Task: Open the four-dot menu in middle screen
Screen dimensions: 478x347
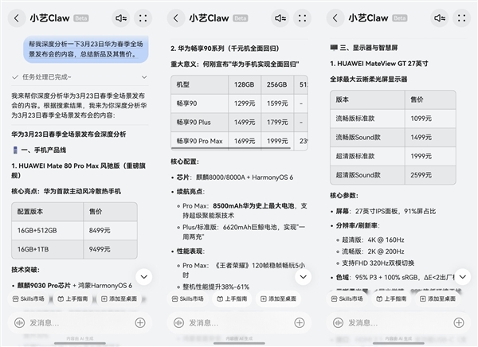Action: click(302, 18)
